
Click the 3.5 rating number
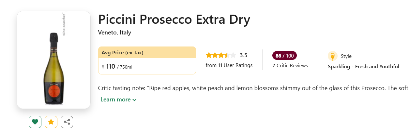pyautogui.click(x=243, y=55)
